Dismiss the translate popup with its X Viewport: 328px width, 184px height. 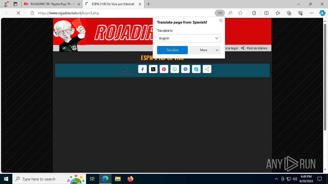point(221,20)
